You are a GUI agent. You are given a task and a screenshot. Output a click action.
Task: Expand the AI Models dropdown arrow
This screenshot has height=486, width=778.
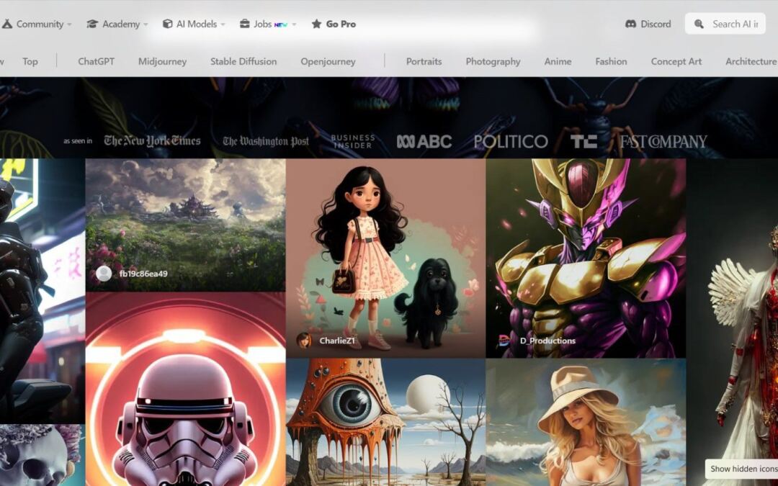(223, 24)
